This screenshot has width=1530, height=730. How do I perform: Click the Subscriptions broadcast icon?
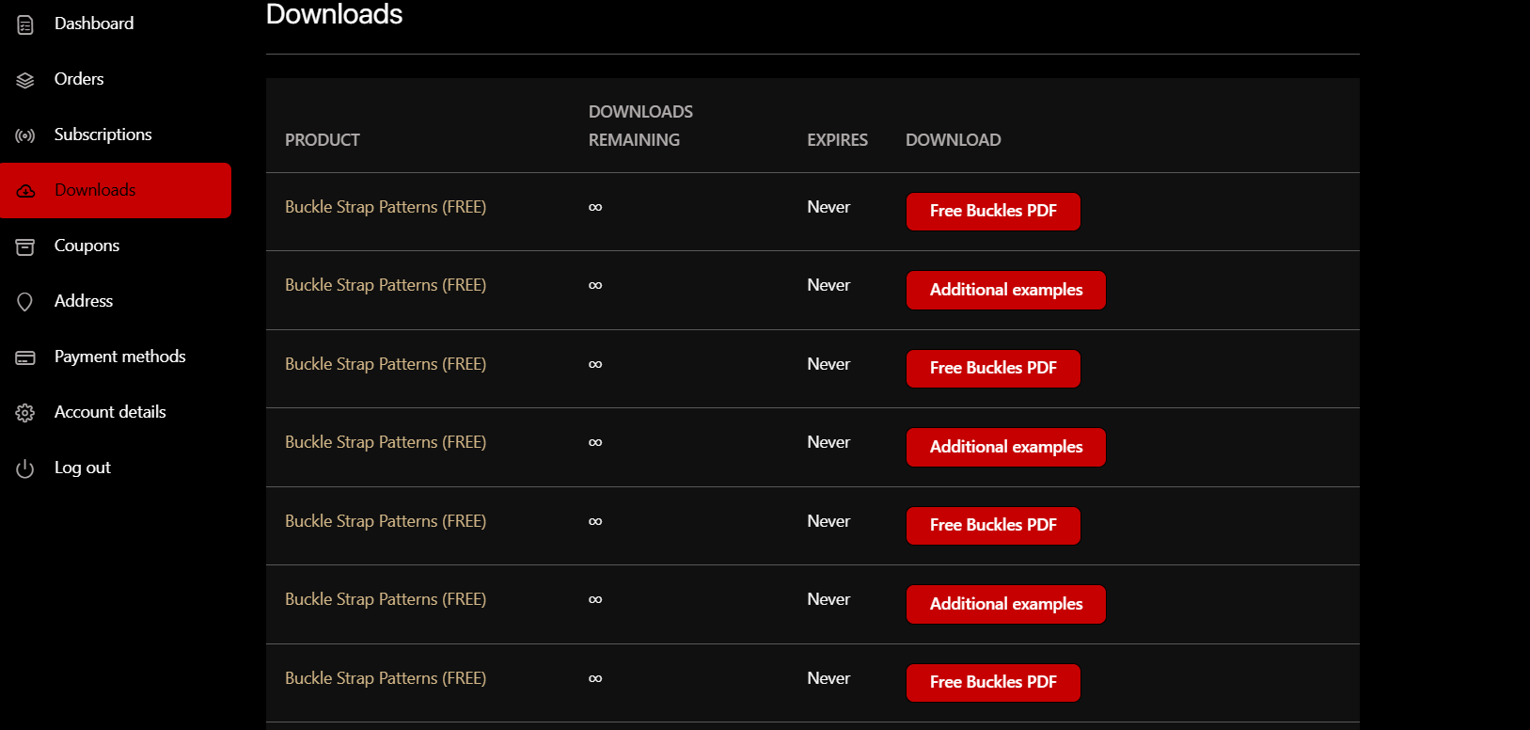coord(25,135)
